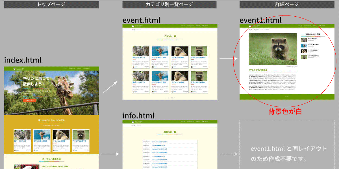Click the キリンに乗って hero headline

click(x=36, y=79)
